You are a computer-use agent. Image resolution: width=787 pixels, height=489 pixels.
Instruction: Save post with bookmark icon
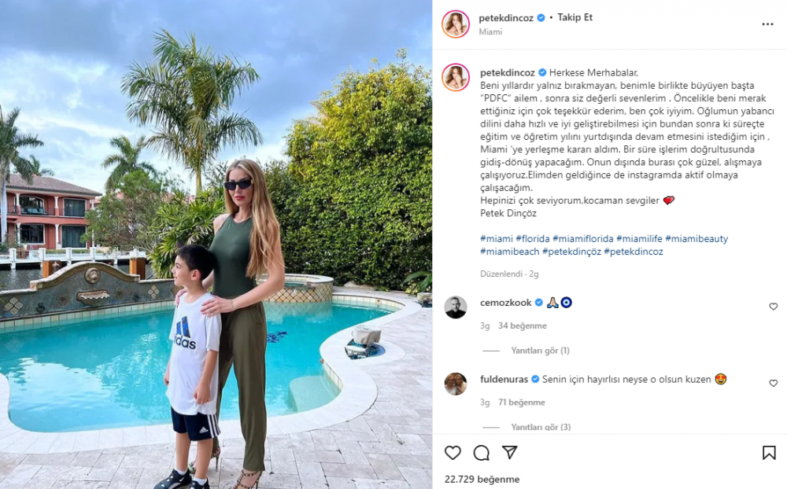[768, 453]
